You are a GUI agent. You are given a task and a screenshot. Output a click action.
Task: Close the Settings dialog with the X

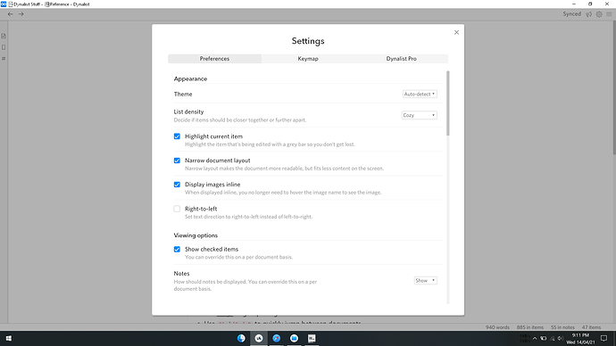point(456,33)
